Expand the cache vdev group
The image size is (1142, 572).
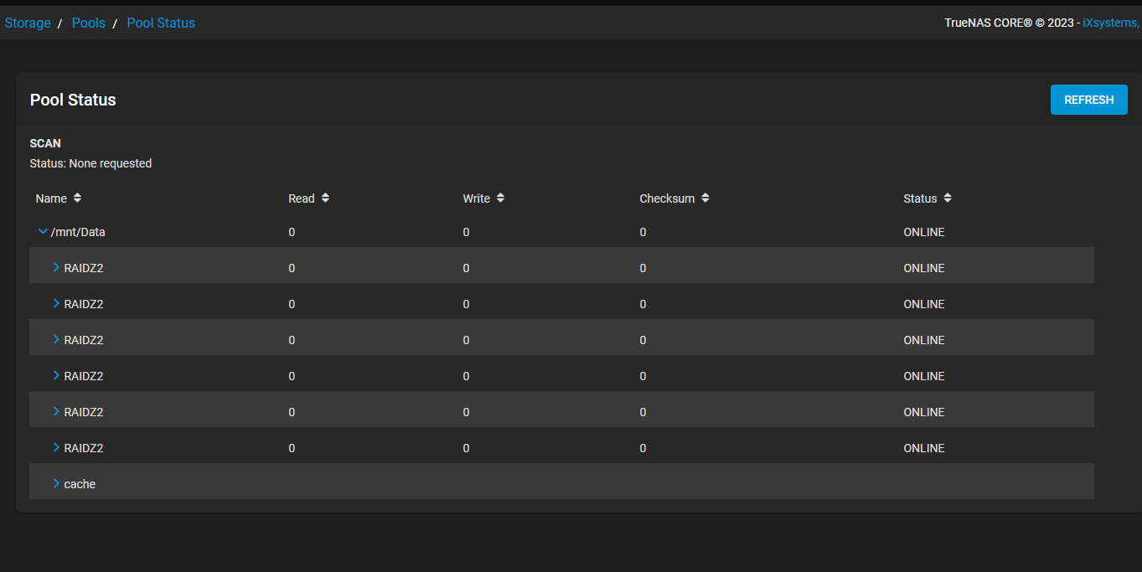coord(56,483)
